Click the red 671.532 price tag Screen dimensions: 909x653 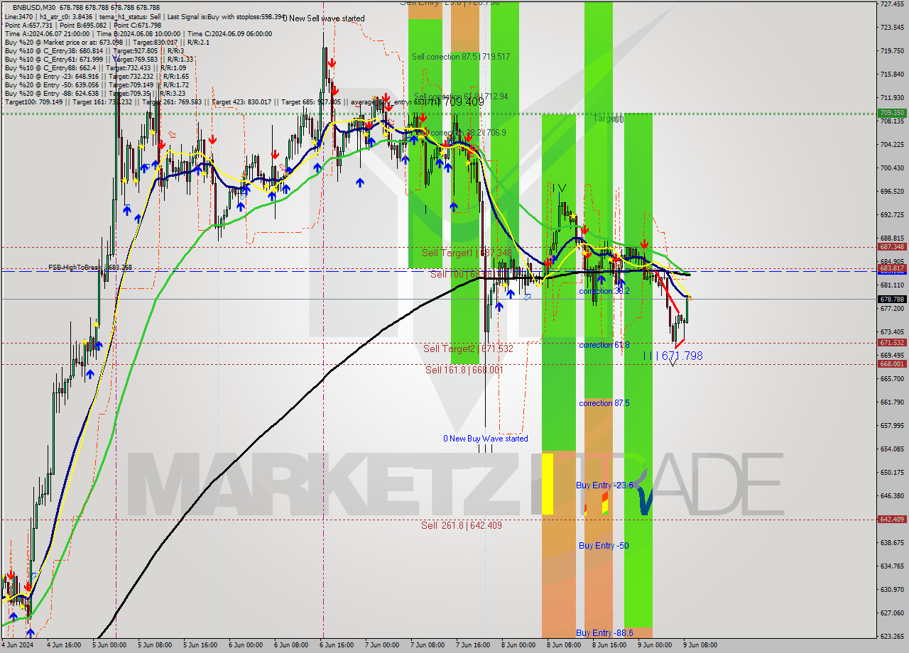pyautogui.click(x=892, y=343)
